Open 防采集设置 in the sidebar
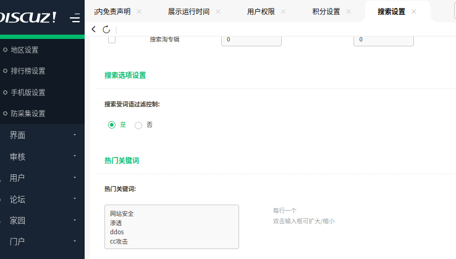This screenshot has width=456, height=259. point(28,114)
